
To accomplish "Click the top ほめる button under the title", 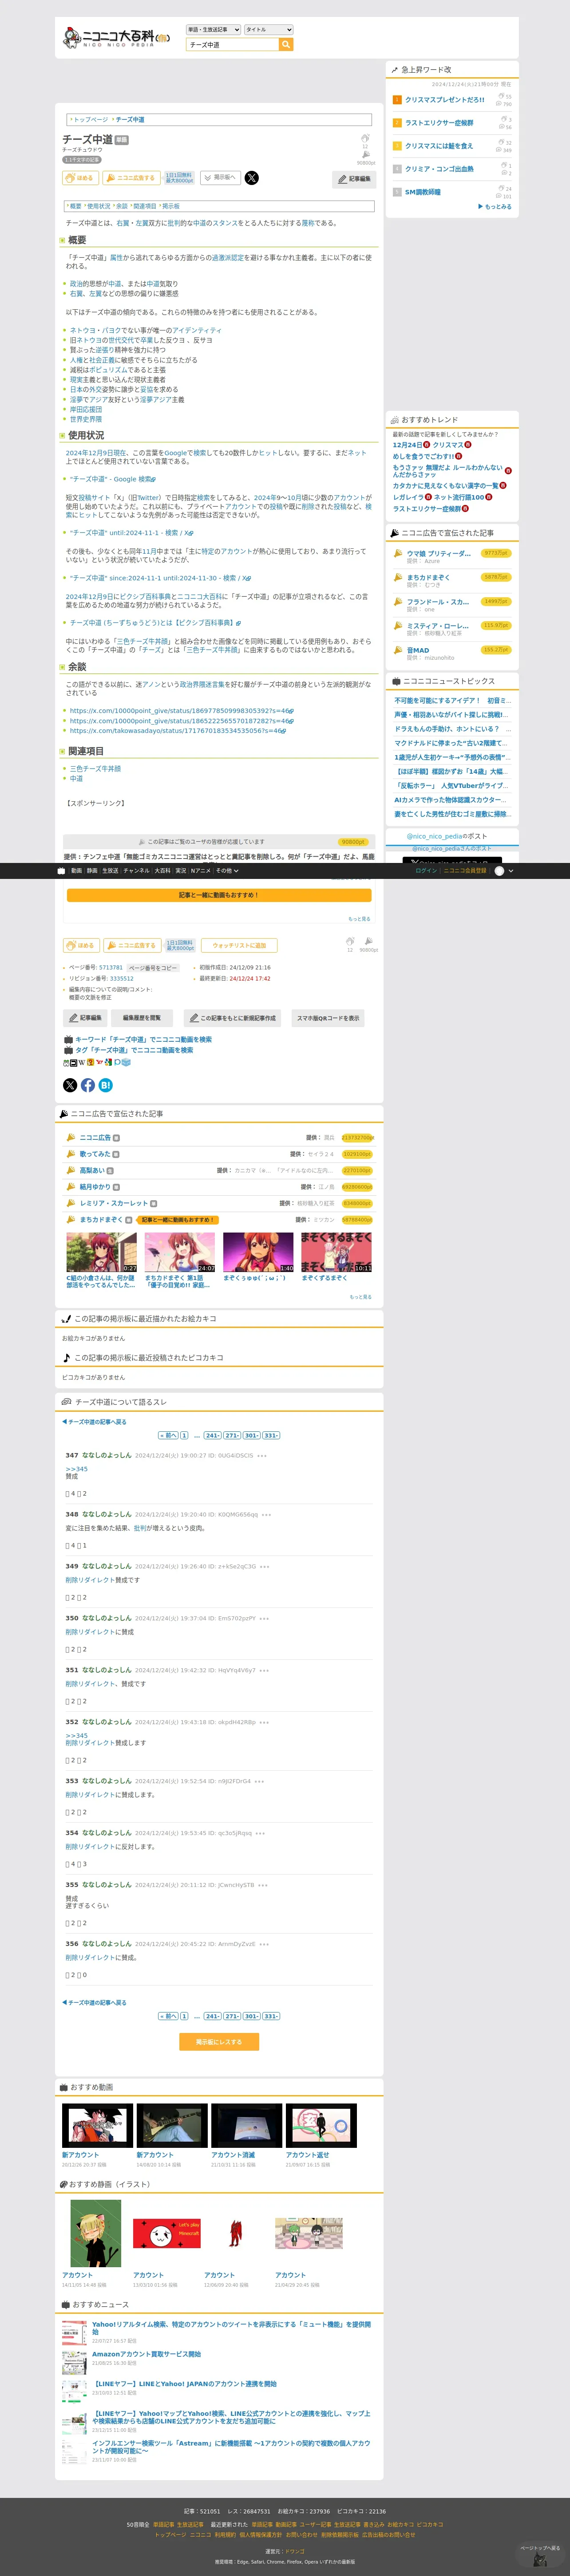I will pos(81,178).
